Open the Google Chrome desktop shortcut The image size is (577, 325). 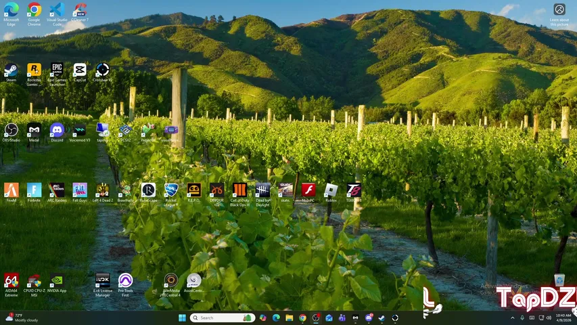(x=34, y=14)
